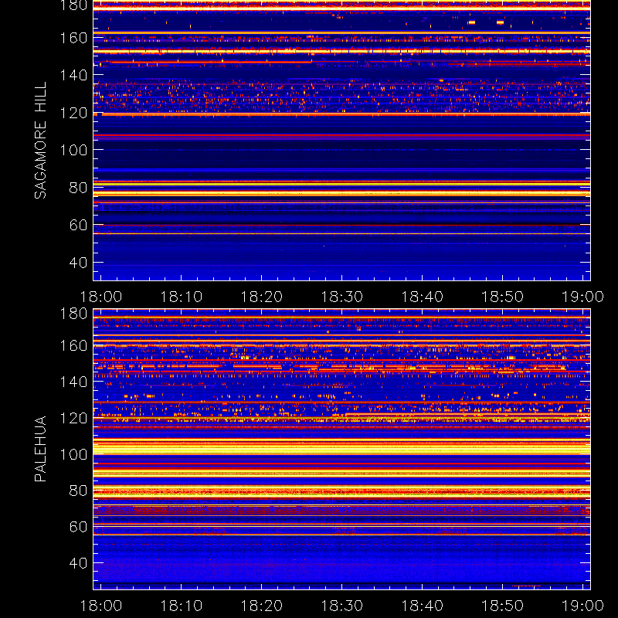Click 18:50 under the Sagamore Hill plot
This screenshot has width=618, height=618.
click(503, 297)
